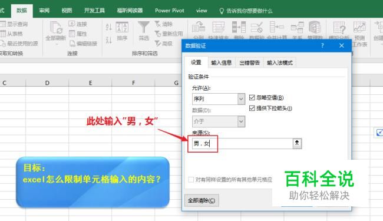
Task: Switch to the 输入法模式 tab
Action: point(280,62)
